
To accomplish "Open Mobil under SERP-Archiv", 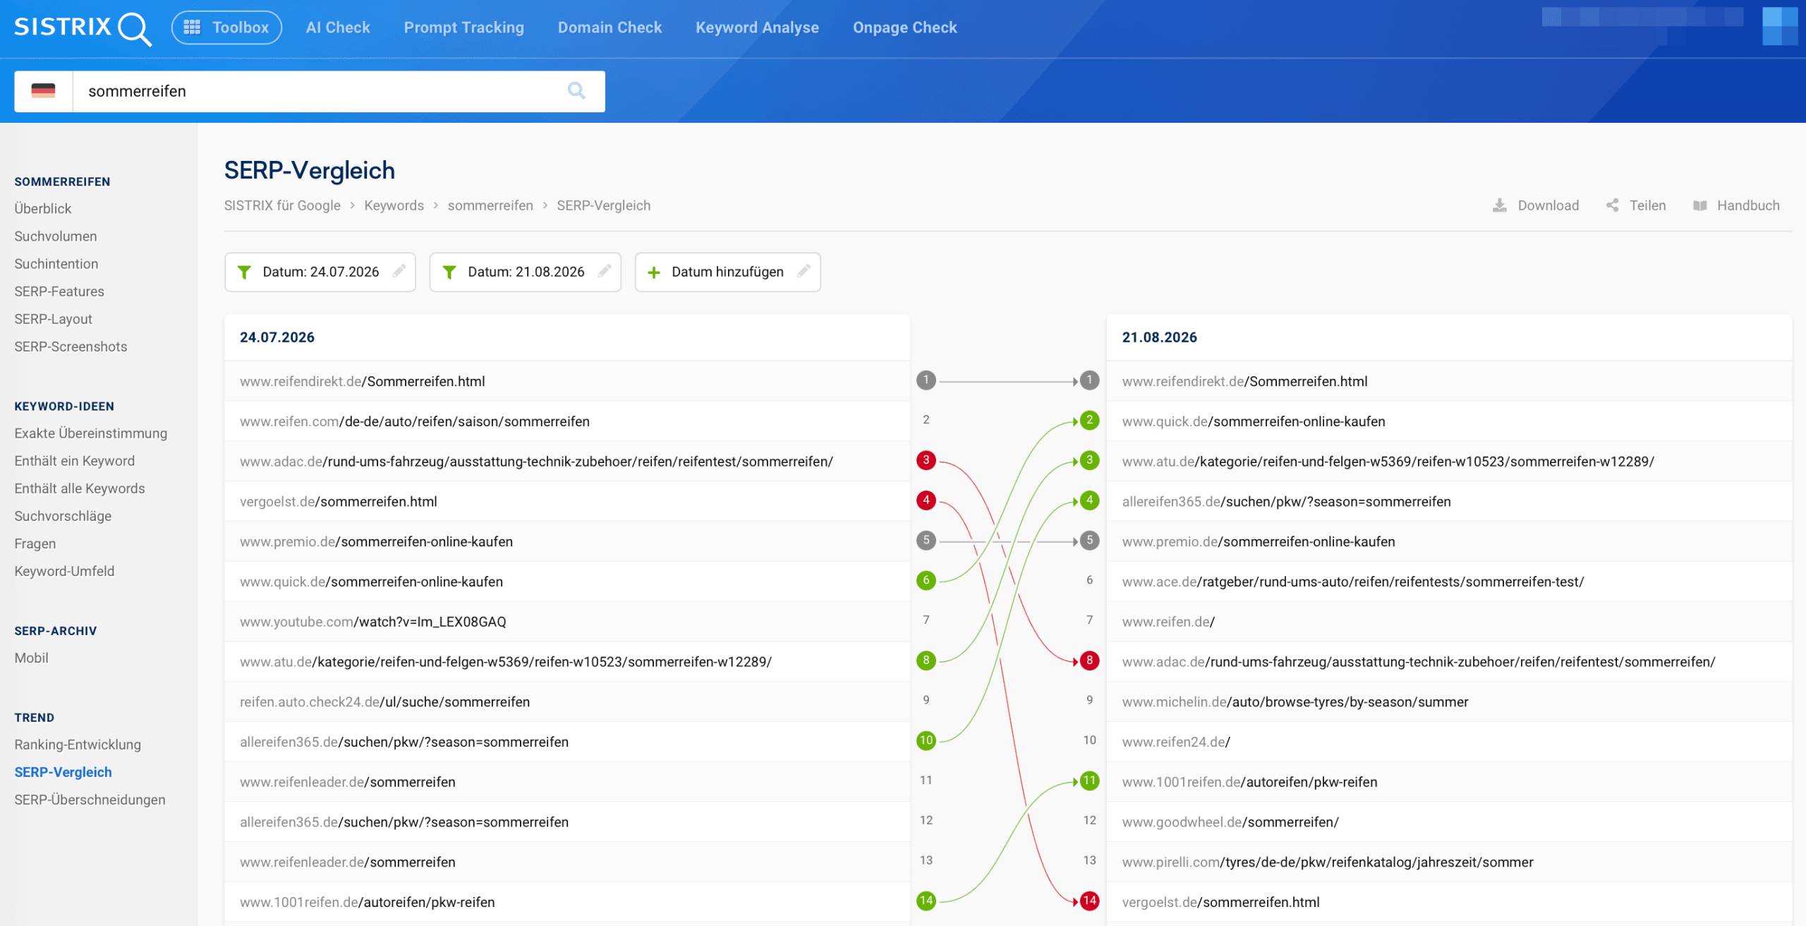I will pyautogui.click(x=32, y=658).
